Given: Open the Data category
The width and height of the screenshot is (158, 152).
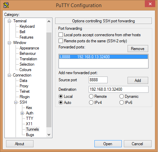Looking at the screenshot, I should pos(23,81).
